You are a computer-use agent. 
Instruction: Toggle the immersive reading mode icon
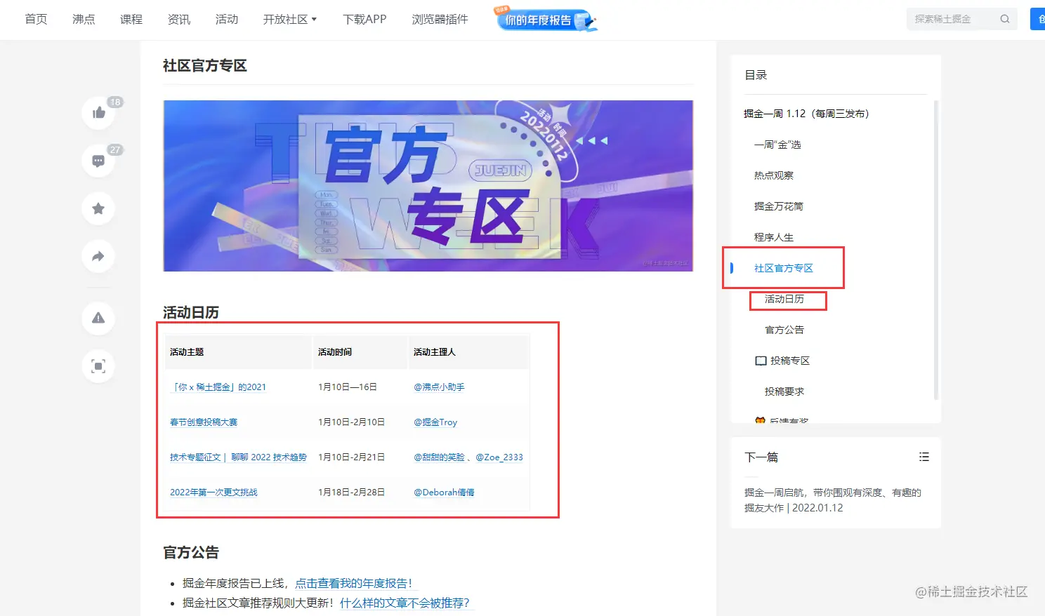pyautogui.click(x=98, y=366)
